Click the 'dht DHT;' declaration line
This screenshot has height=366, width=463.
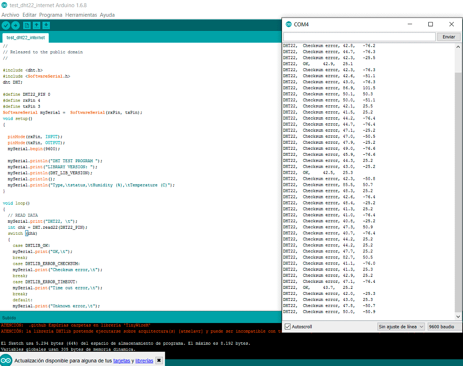[x=13, y=82]
